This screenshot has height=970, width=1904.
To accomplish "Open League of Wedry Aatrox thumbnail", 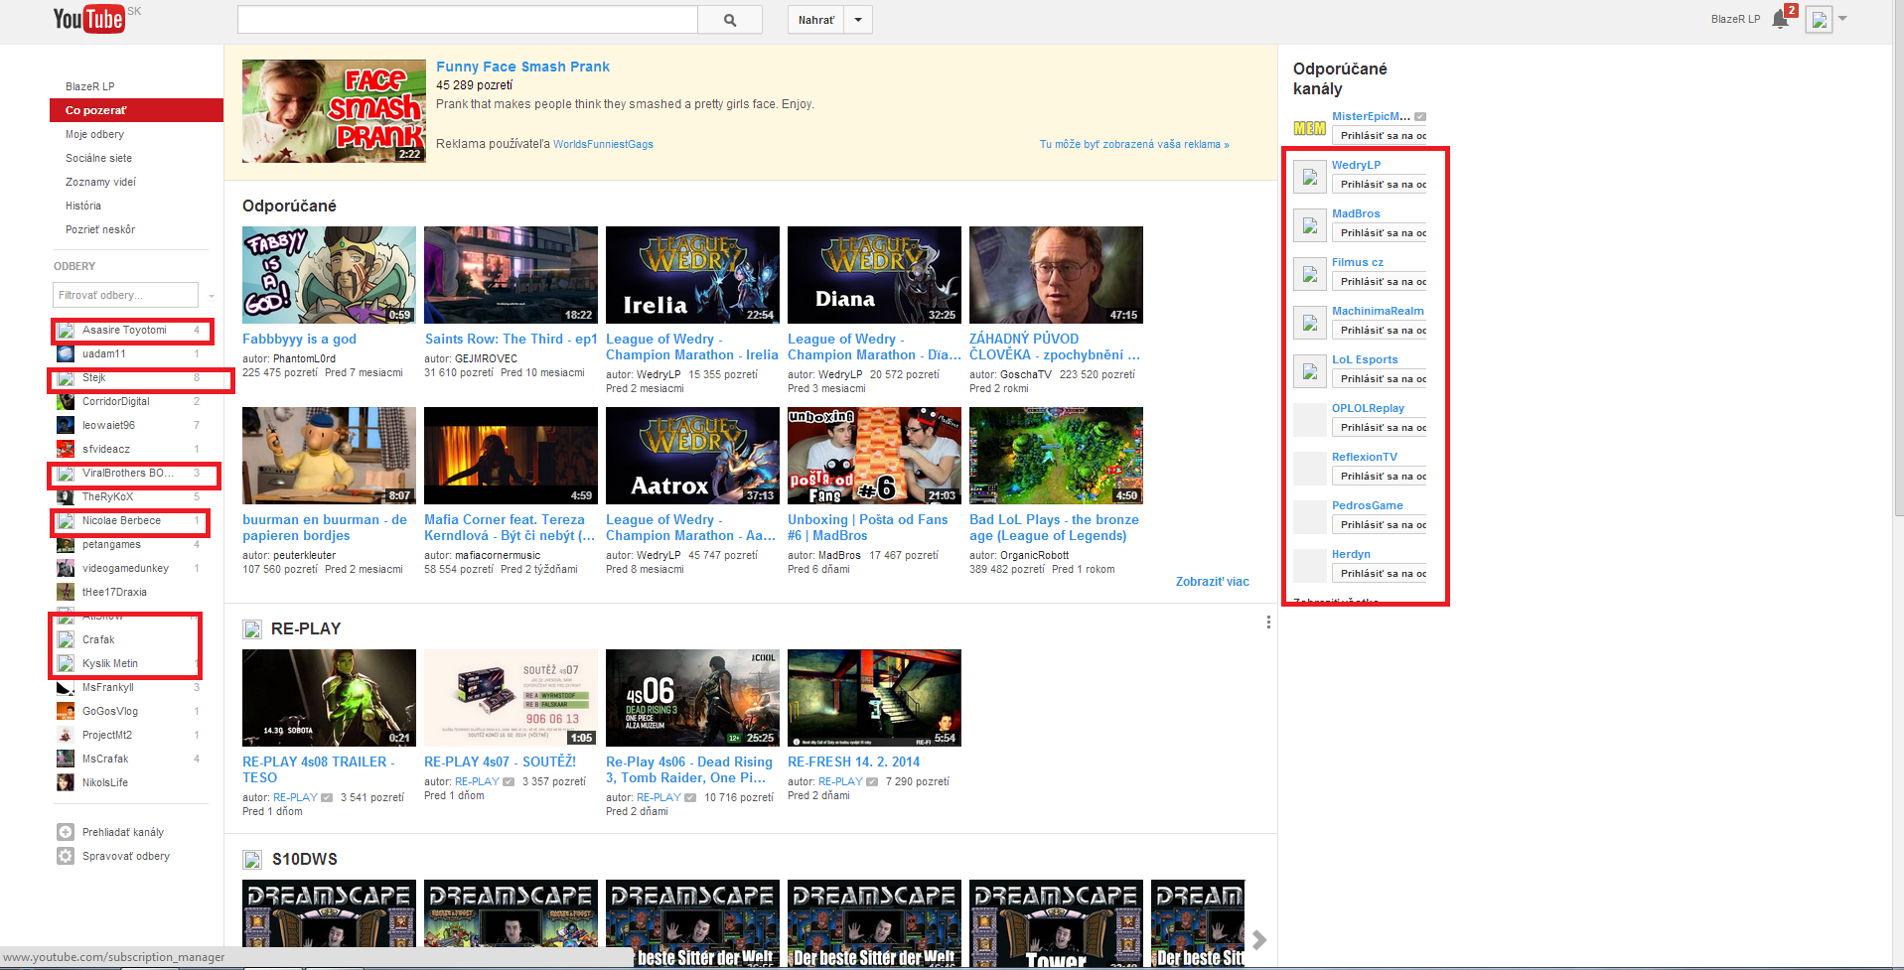I will [x=692, y=456].
